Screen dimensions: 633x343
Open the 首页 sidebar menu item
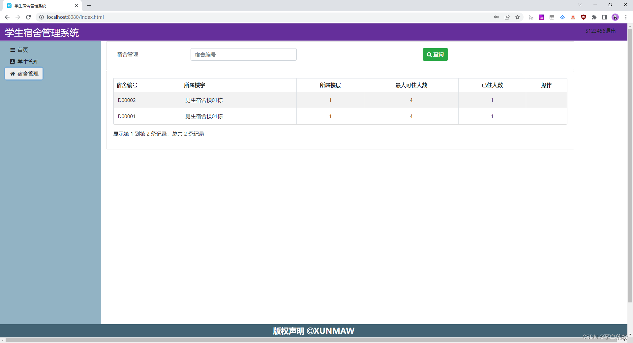coord(19,50)
